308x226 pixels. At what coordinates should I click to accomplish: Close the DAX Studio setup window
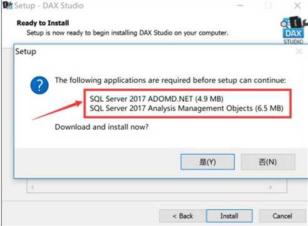click(297, 6)
